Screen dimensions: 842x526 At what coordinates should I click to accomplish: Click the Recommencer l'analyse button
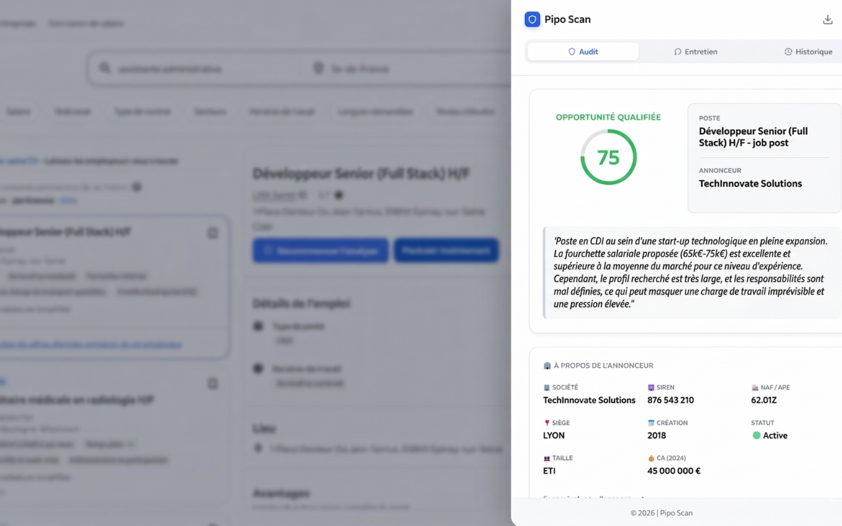[320, 251]
